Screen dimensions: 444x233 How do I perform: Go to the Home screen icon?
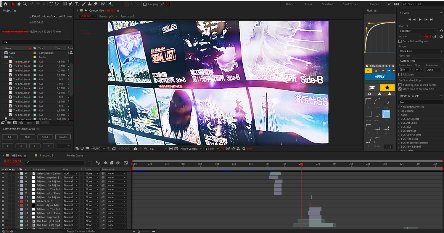click(5, 4)
